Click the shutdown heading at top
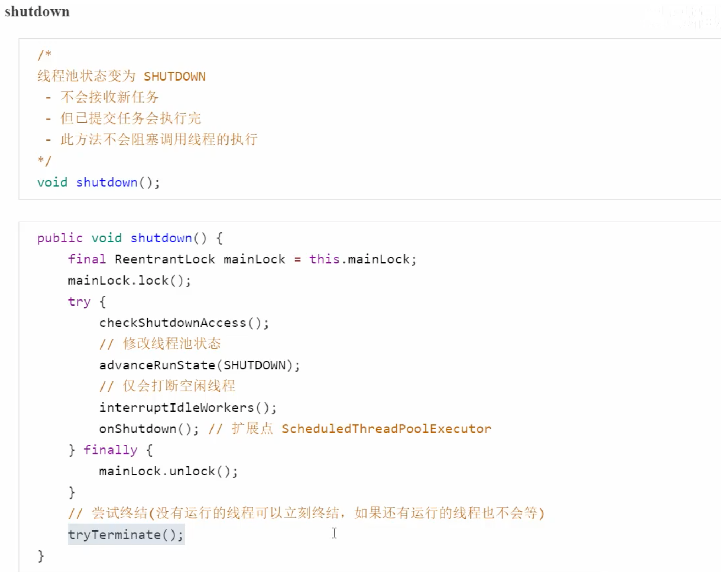The width and height of the screenshot is (721, 572). point(37,12)
